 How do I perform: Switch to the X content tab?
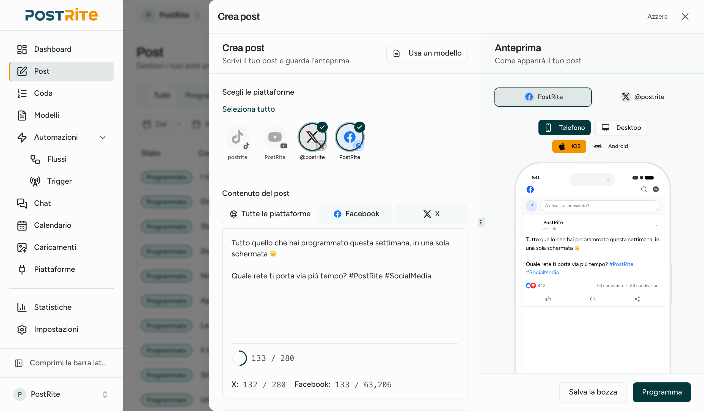[x=431, y=214]
